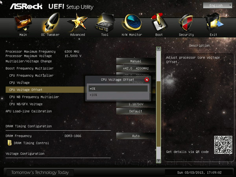The image size is (236, 177).
Task: Select the Security tab label
Action: pos(186,35)
